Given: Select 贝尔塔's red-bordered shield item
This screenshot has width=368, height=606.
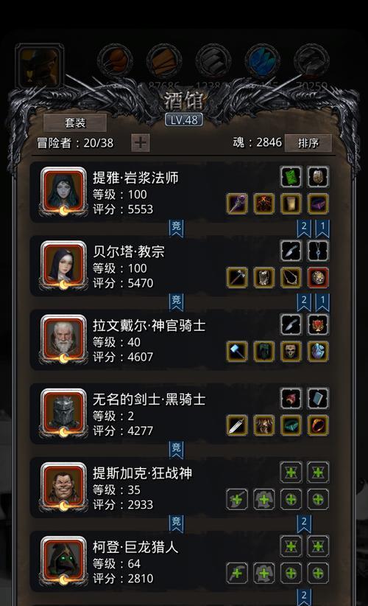Looking at the screenshot, I should (x=318, y=277).
